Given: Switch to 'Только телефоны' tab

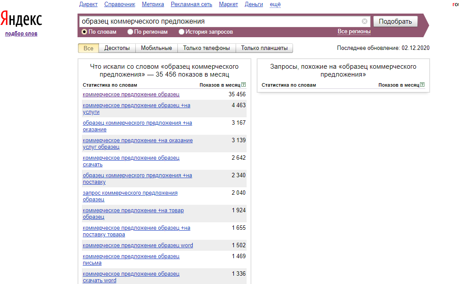Looking at the screenshot, I should tap(206, 48).
